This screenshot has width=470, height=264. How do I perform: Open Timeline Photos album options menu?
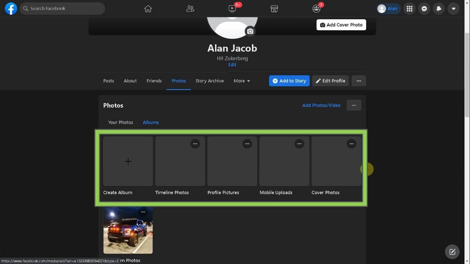(x=195, y=144)
